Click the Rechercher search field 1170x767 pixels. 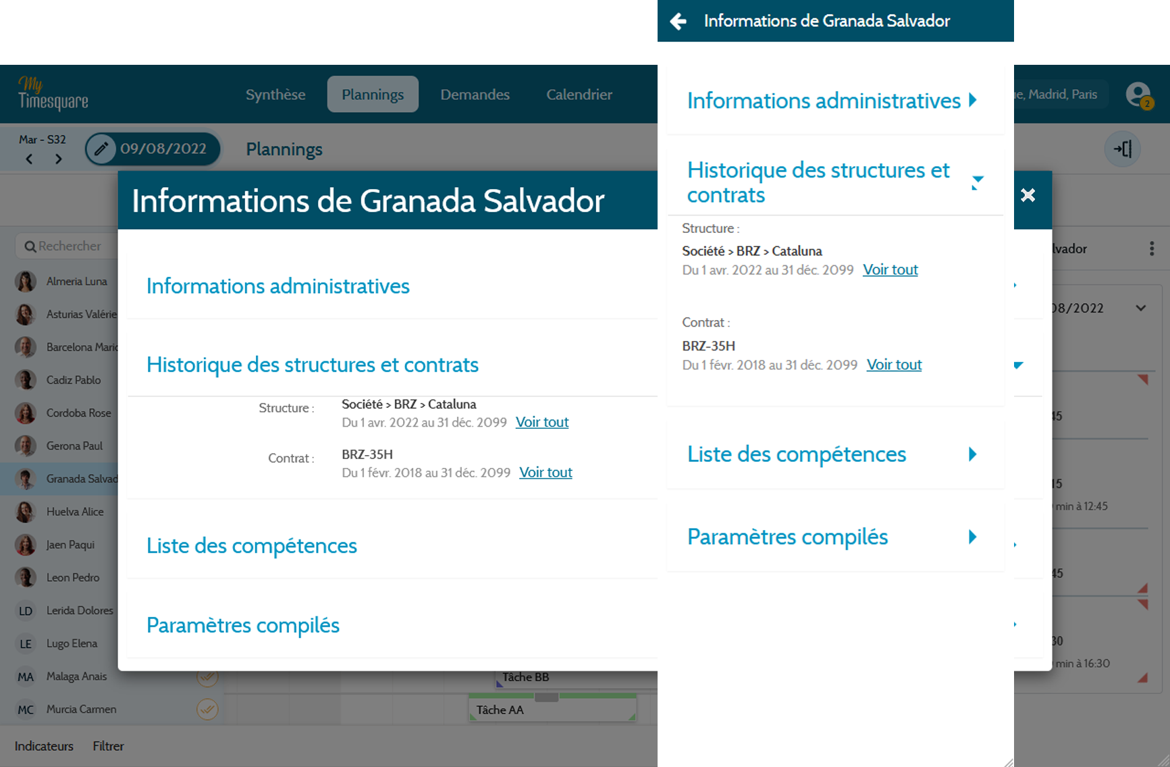[66, 246]
